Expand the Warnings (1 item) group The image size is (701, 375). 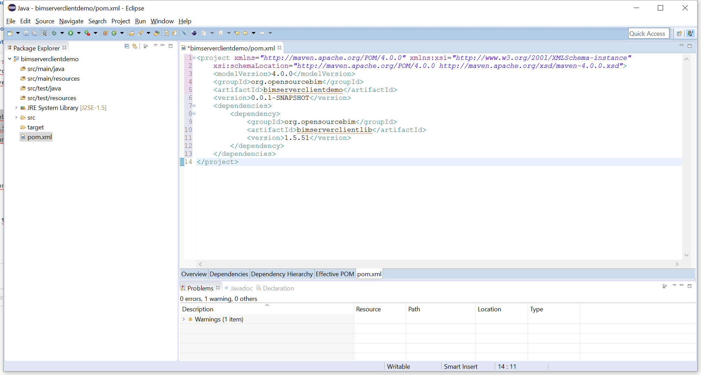point(184,319)
